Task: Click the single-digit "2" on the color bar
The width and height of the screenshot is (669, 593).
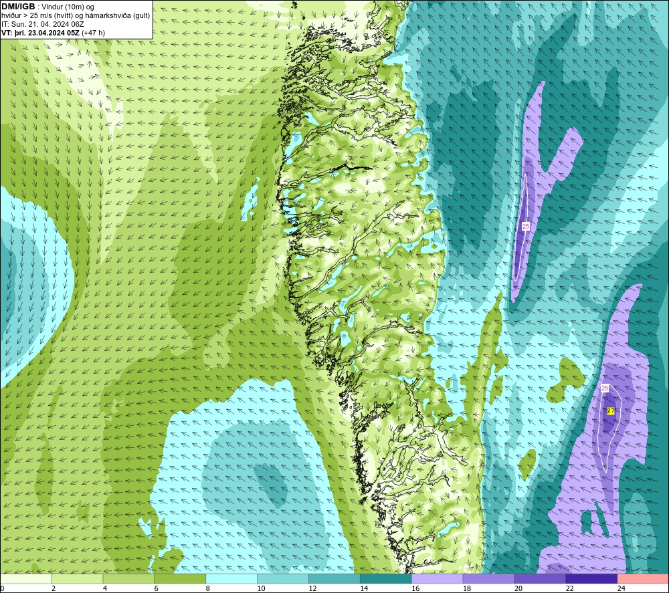Action: point(54,588)
